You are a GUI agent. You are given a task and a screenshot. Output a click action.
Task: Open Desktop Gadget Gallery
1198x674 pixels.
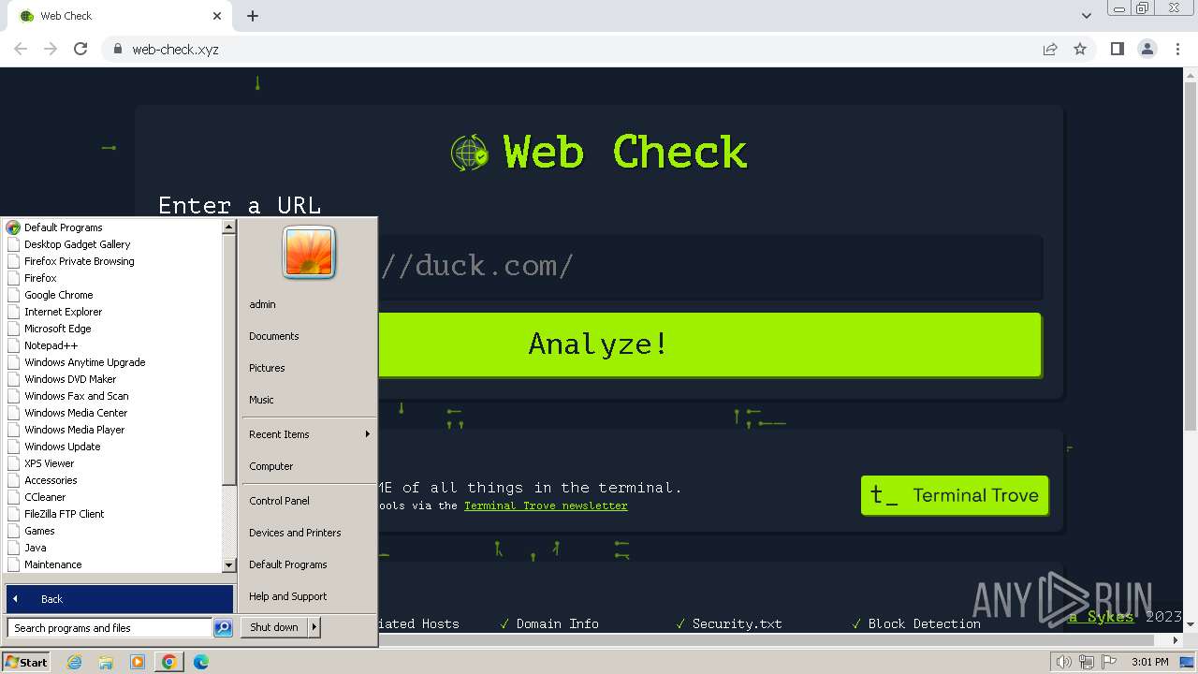77,244
